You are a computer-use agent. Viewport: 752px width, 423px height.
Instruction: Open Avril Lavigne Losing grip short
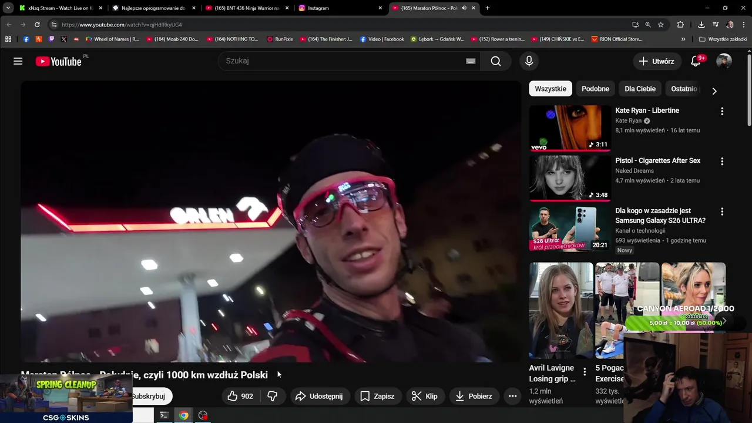(x=561, y=310)
